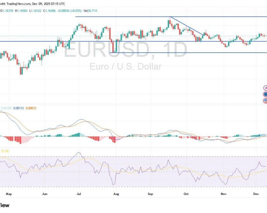This screenshot has width=267, height=213.
Task: Click the European Union flag event icon
Action: point(265,94)
